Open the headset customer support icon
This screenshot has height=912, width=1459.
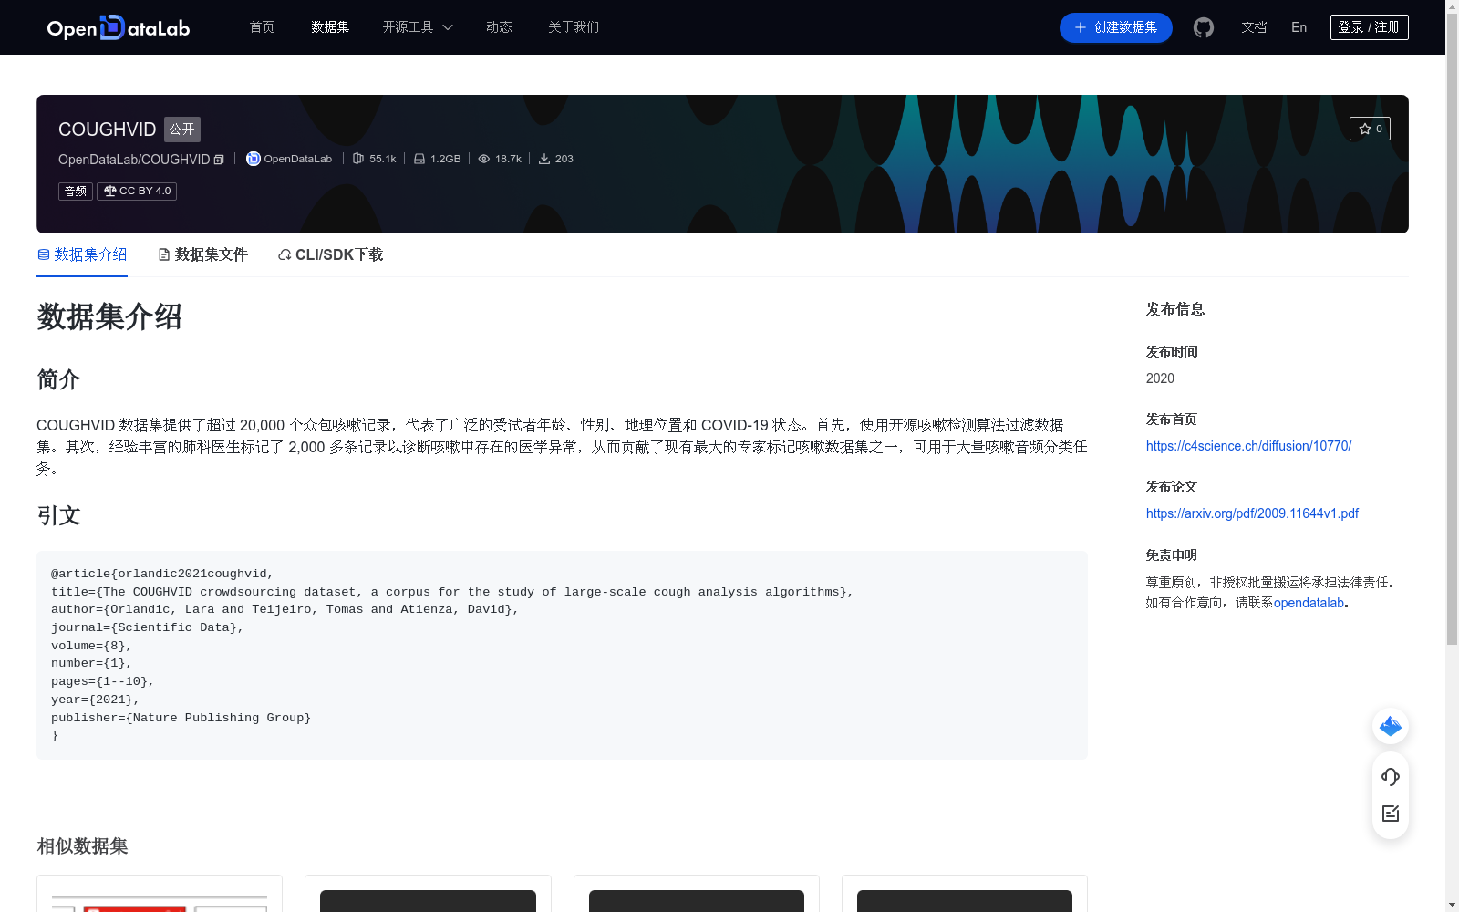click(1391, 777)
